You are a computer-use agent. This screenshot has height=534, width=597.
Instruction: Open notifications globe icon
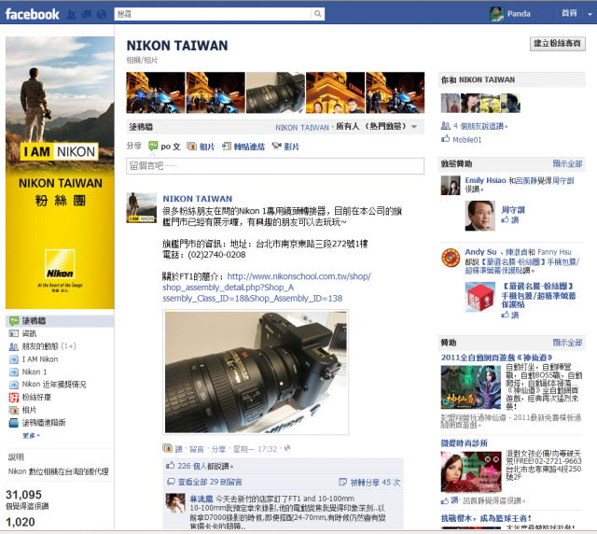(102, 15)
